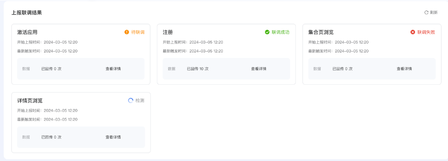
Task: Click the 数据 label in the 详情页浏览 card
Action: (26, 137)
